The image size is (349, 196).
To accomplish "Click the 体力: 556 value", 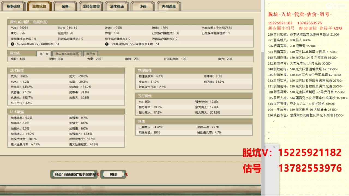I will (17, 33).
